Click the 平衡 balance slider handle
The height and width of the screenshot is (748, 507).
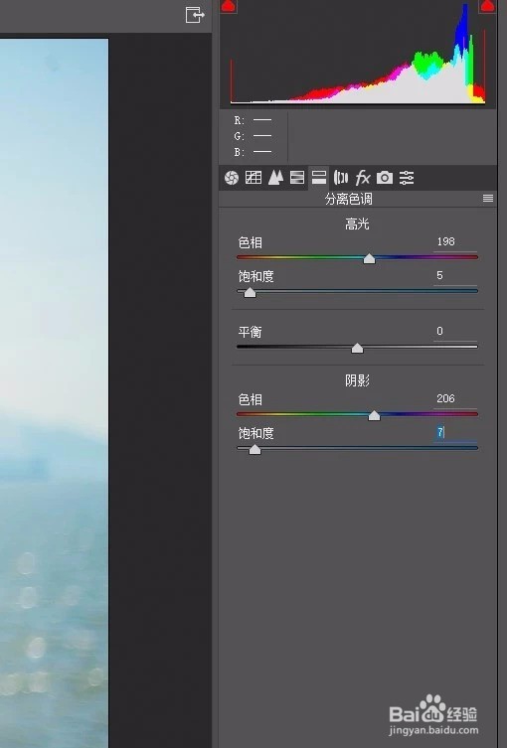pyautogui.click(x=357, y=349)
